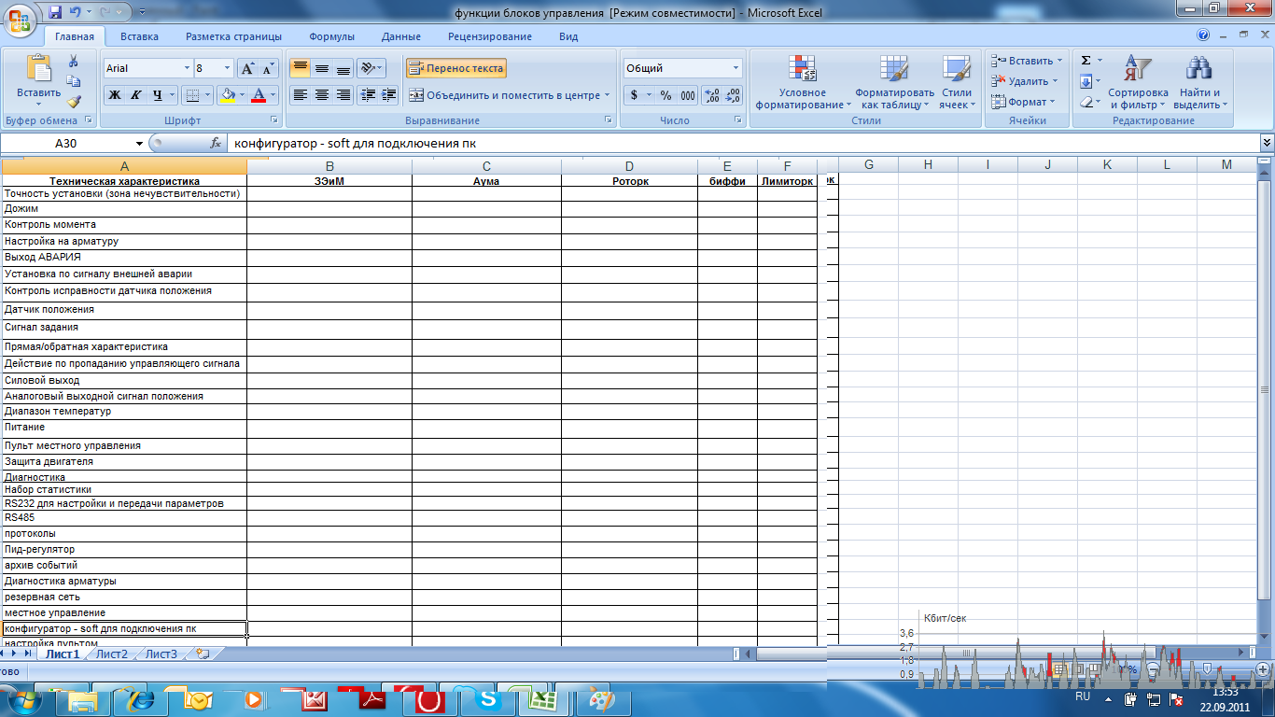Switch to the Формулы ribbon tab
This screenshot has width=1275, height=717.
(x=331, y=36)
